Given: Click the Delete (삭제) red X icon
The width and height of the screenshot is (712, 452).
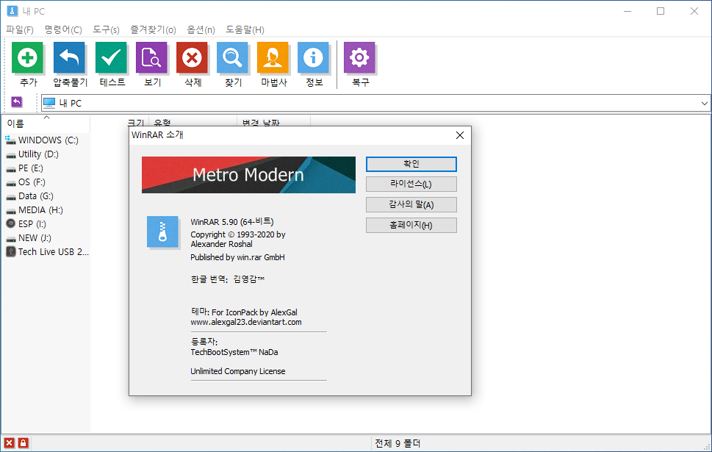Looking at the screenshot, I should pyautogui.click(x=193, y=57).
